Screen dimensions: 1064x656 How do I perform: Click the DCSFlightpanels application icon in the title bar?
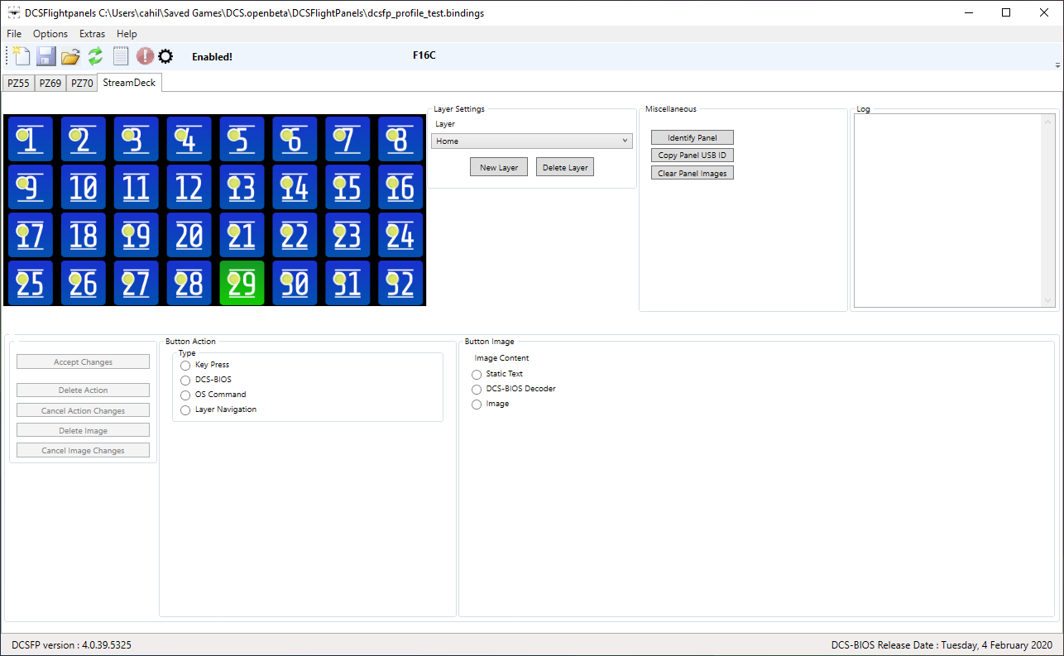(x=12, y=12)
